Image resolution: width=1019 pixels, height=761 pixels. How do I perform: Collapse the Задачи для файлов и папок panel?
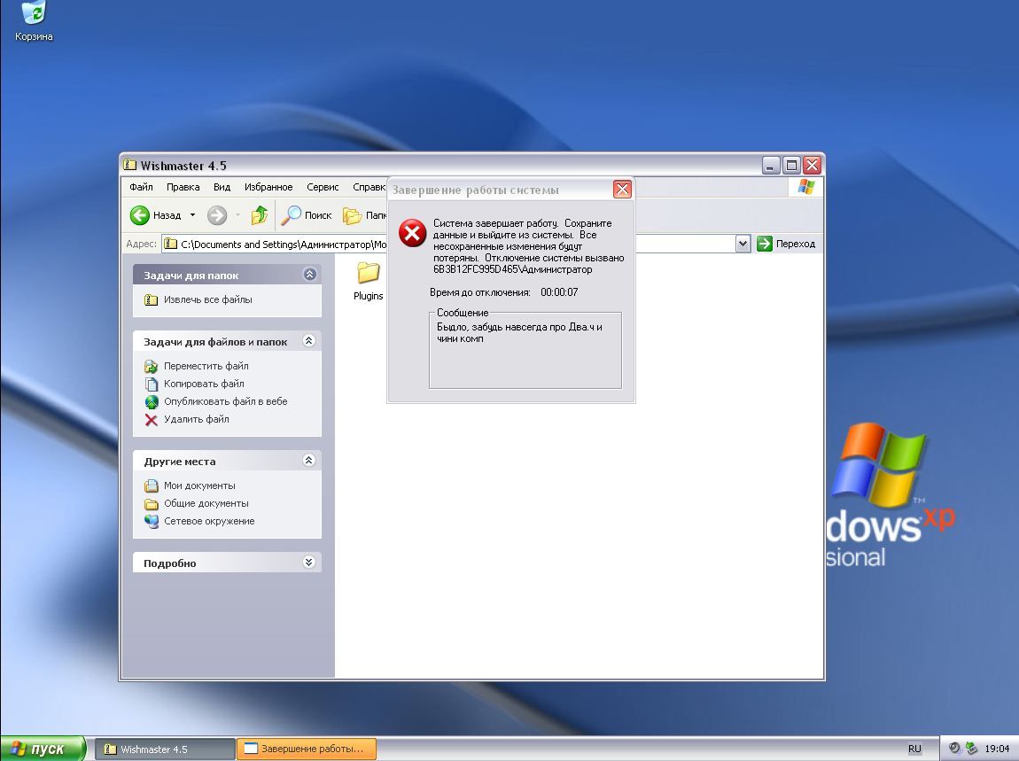pyautogui.click(x=308, y=340)
